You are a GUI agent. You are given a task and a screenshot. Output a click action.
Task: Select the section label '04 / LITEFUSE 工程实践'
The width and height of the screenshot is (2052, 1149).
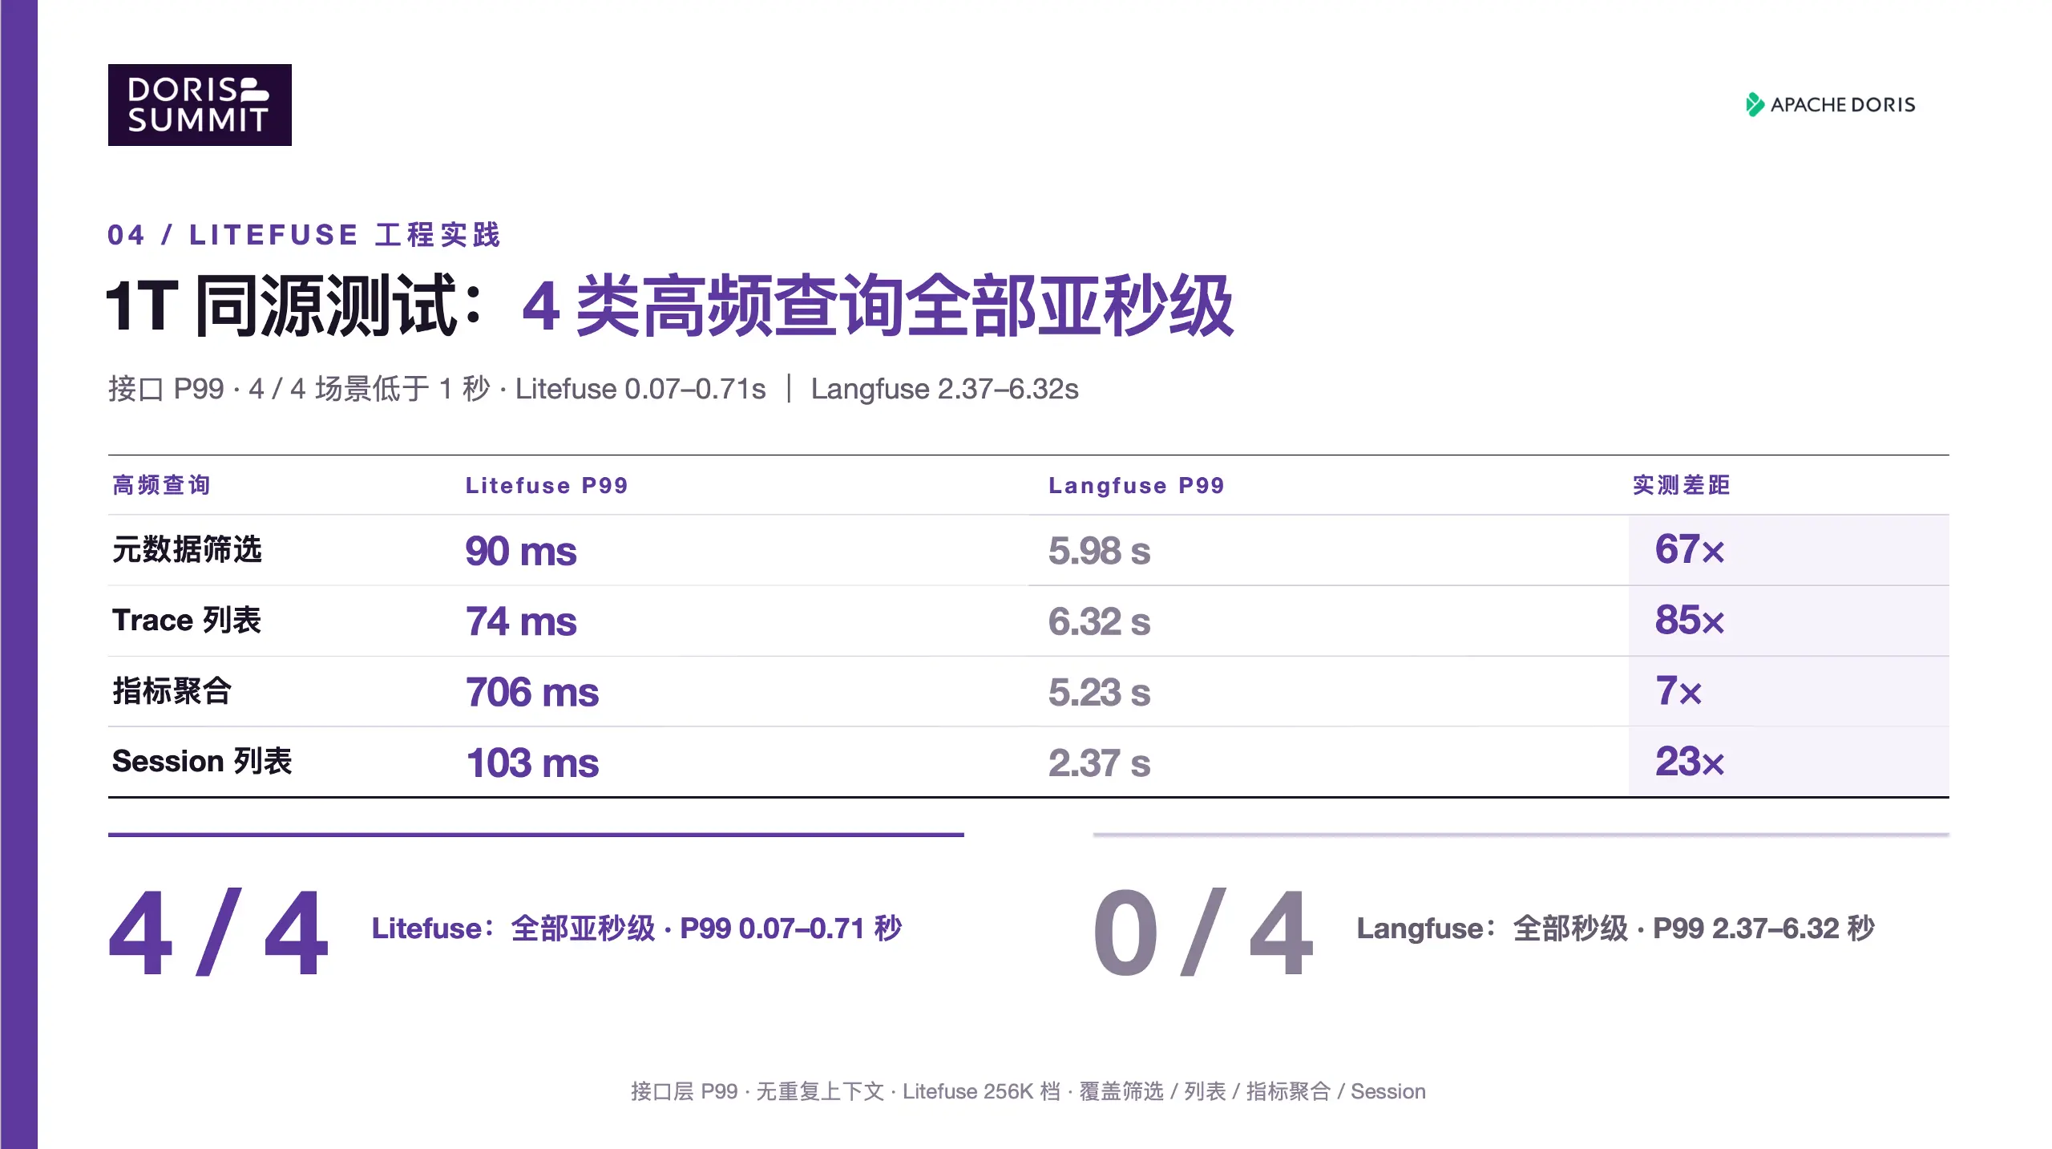click(x=304, y=235)
